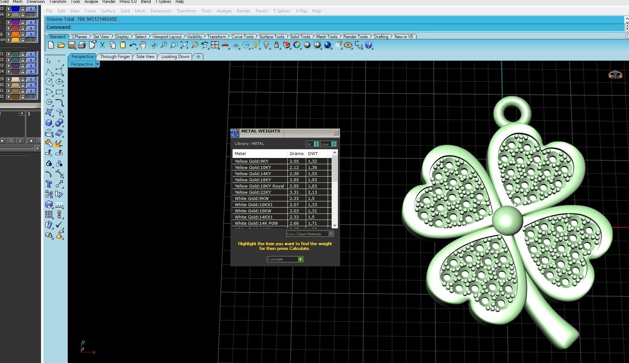Toggle visibility of layer 29
The image size is (629, 363).
(x=31, y=79)
